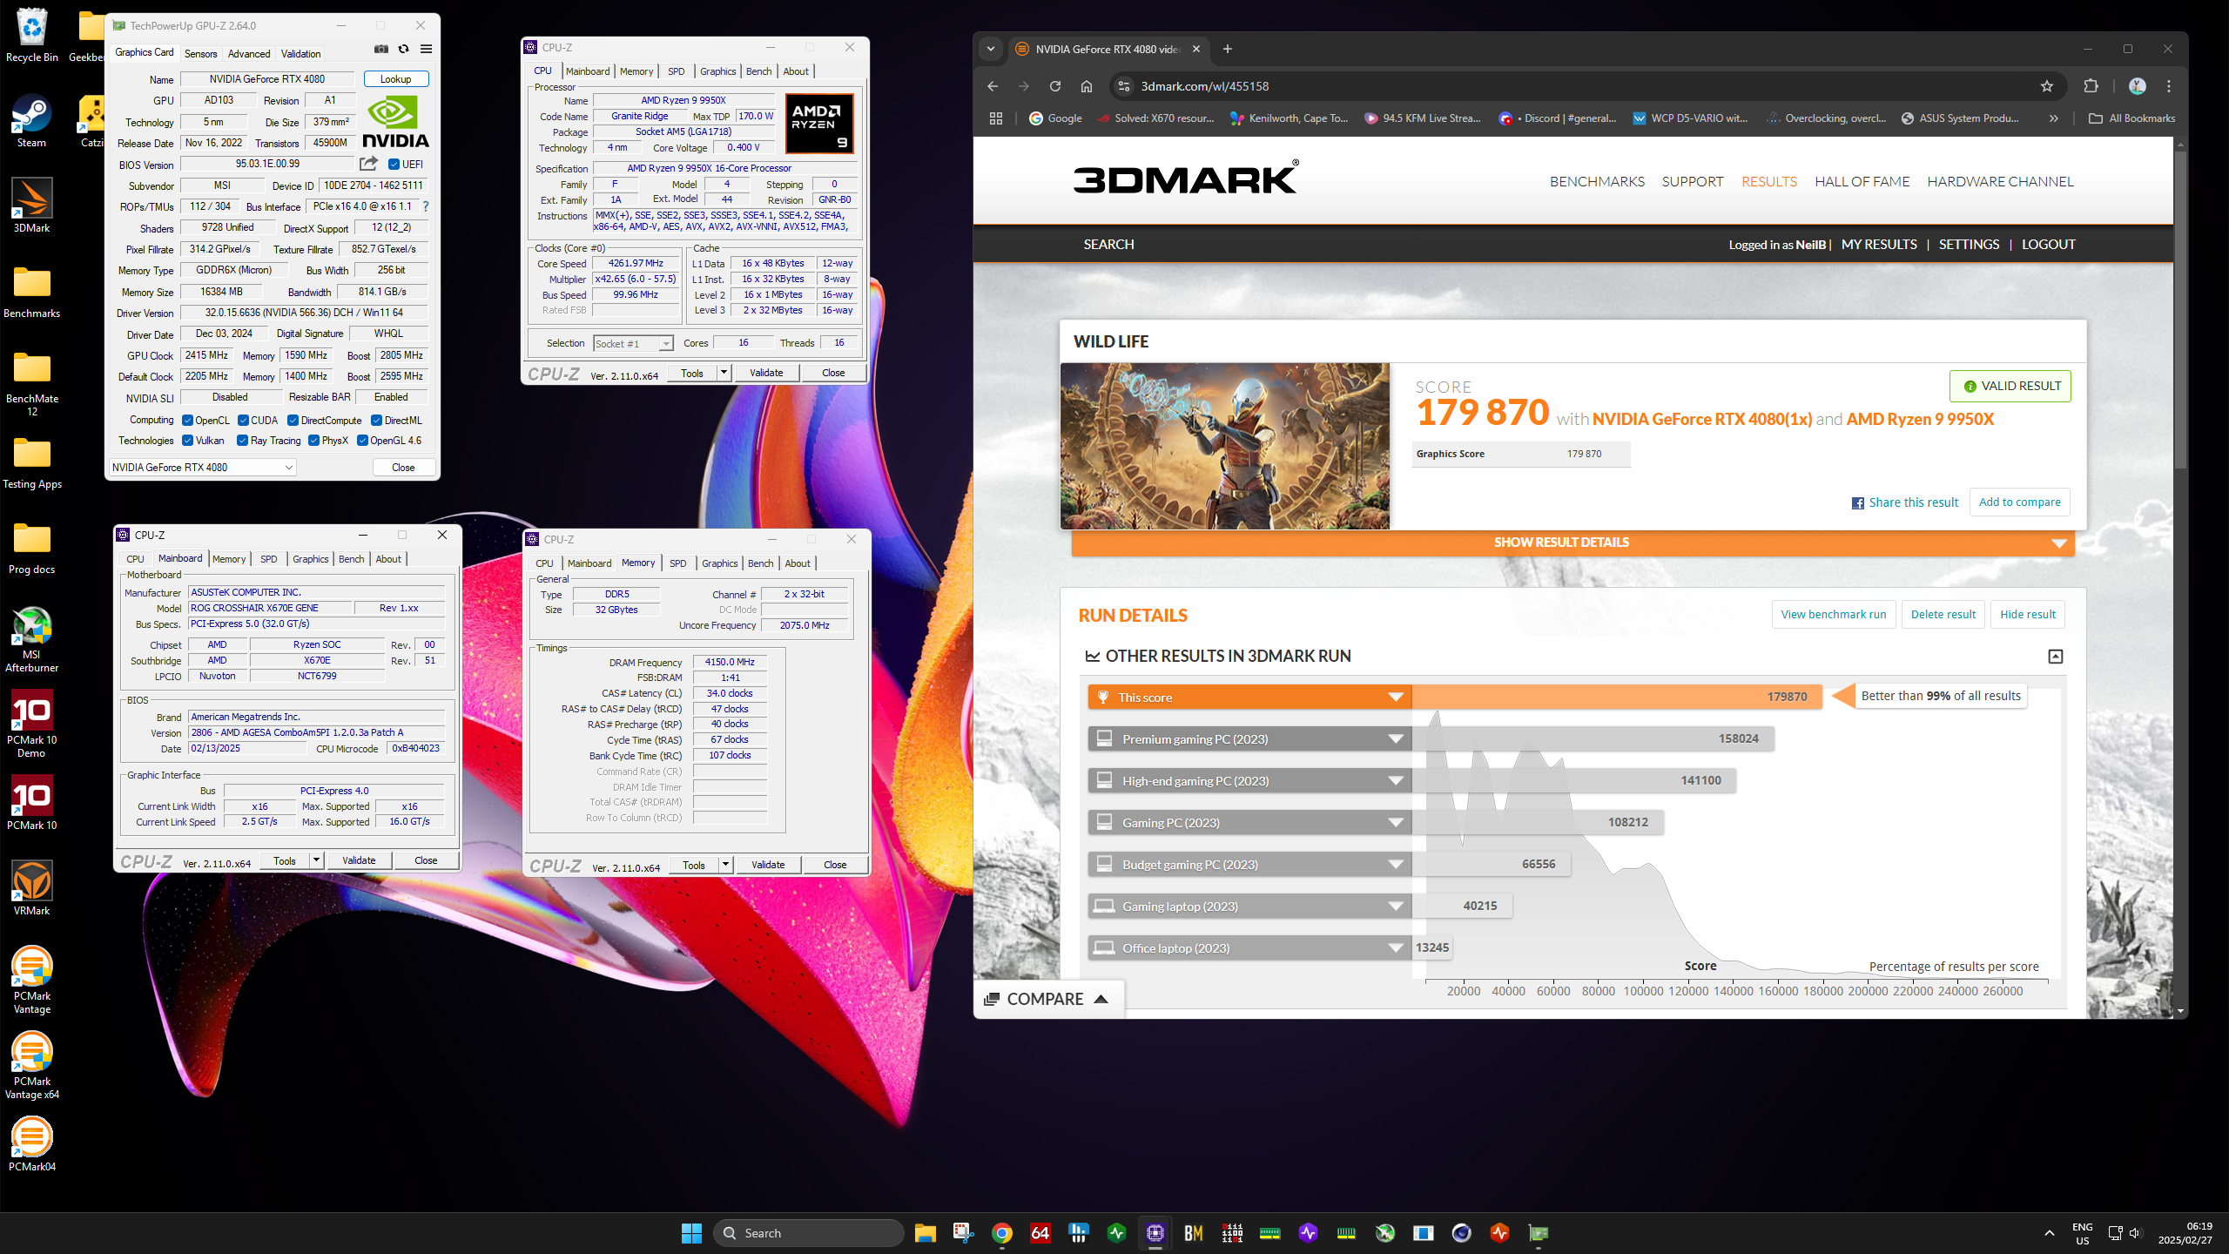The image size is (2229, 1254).
Task: Open the Hall of Fame menu item
Action: [x=1862, y=181]
